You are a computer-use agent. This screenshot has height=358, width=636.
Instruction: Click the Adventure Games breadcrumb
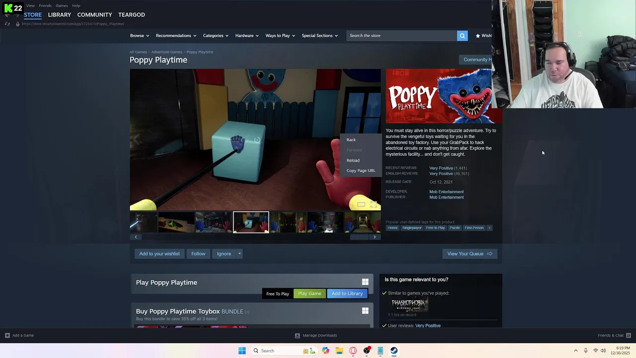click(167, 52)
